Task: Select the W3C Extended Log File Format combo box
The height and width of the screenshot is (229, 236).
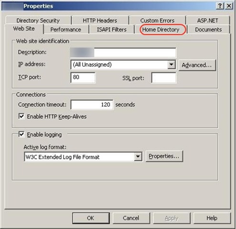Action: (83, 157)
